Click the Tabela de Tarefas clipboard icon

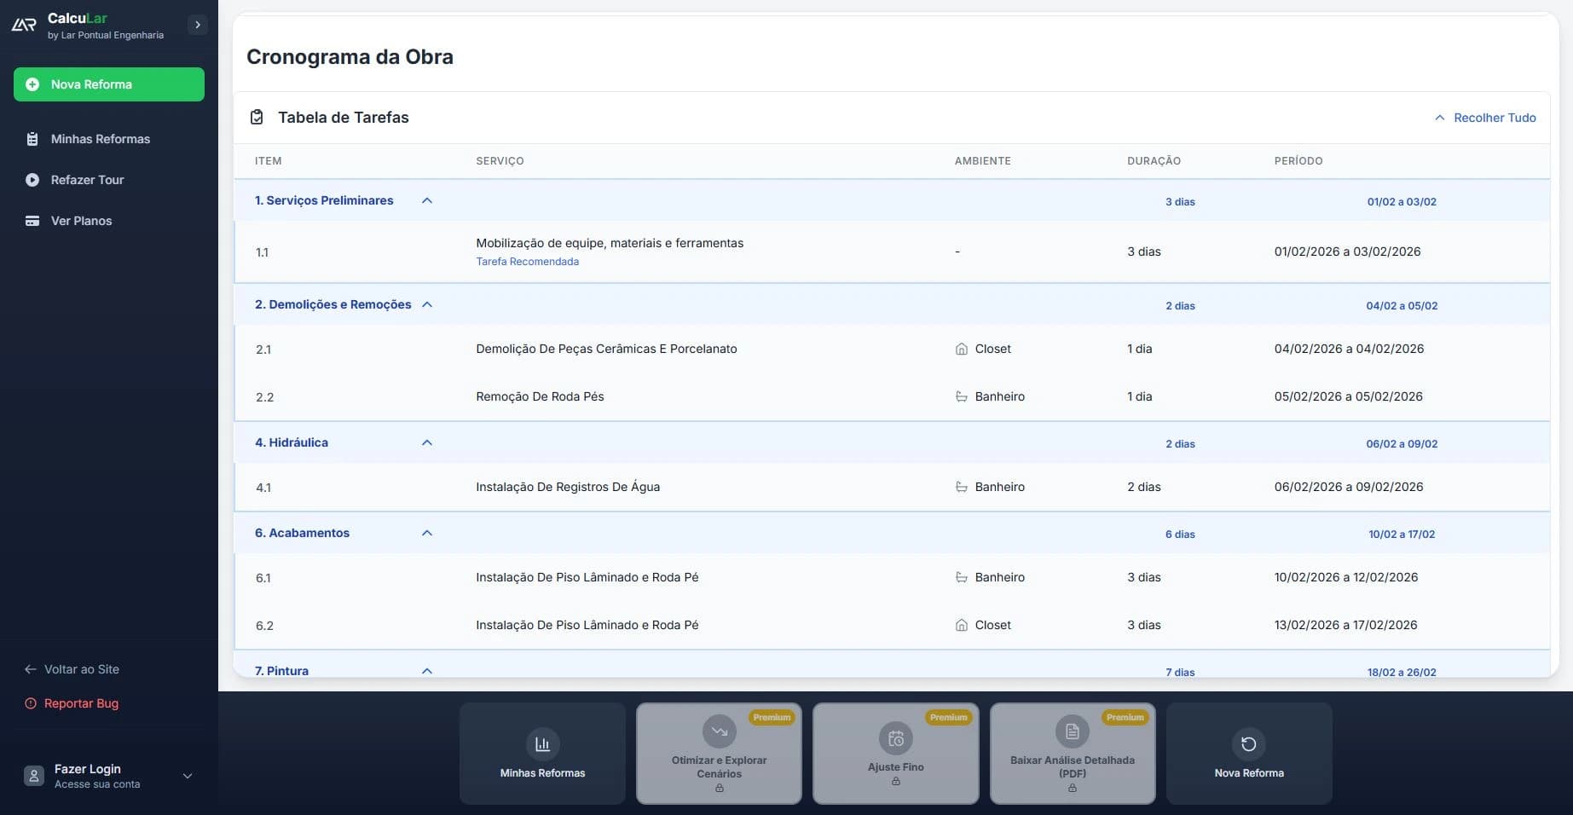point(257,118)
